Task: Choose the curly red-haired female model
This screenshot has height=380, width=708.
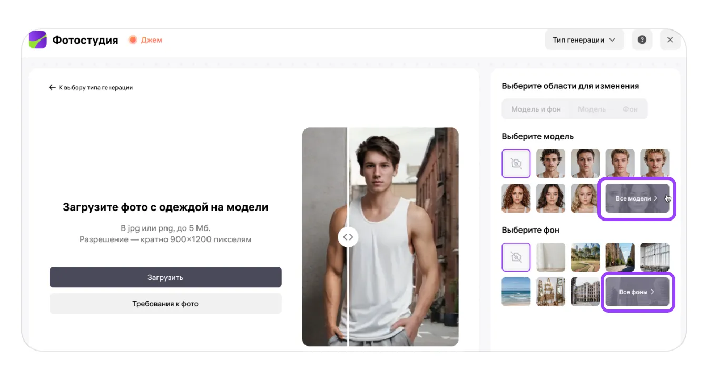Action: point(516,198)
